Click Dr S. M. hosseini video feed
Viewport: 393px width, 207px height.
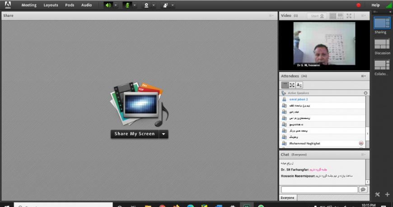coord(324,44)
